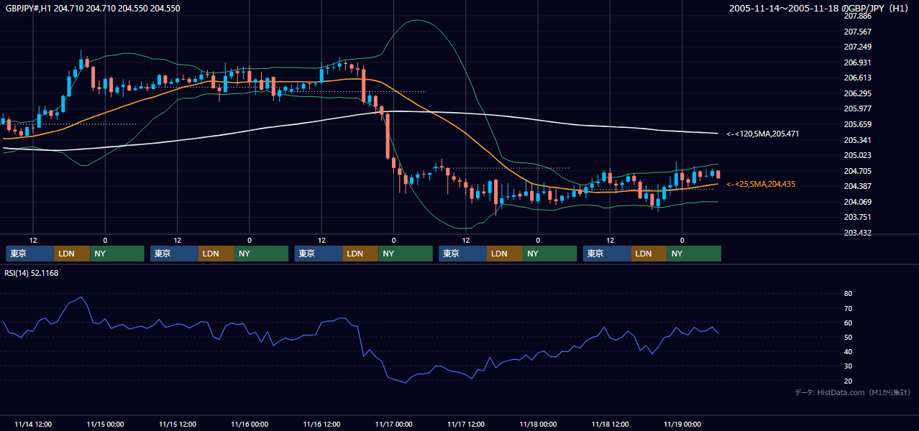Select the 11/14 12:00 date marker
This screenshot has width=919, height=431.
click(33, 424)
